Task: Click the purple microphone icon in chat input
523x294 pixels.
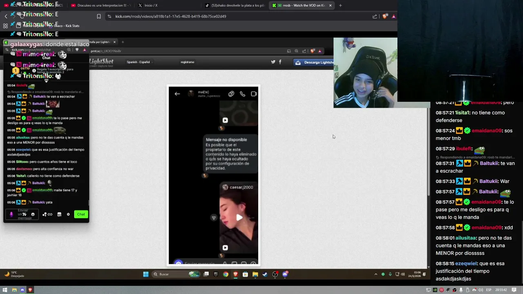Action: (x=11, y=214)
